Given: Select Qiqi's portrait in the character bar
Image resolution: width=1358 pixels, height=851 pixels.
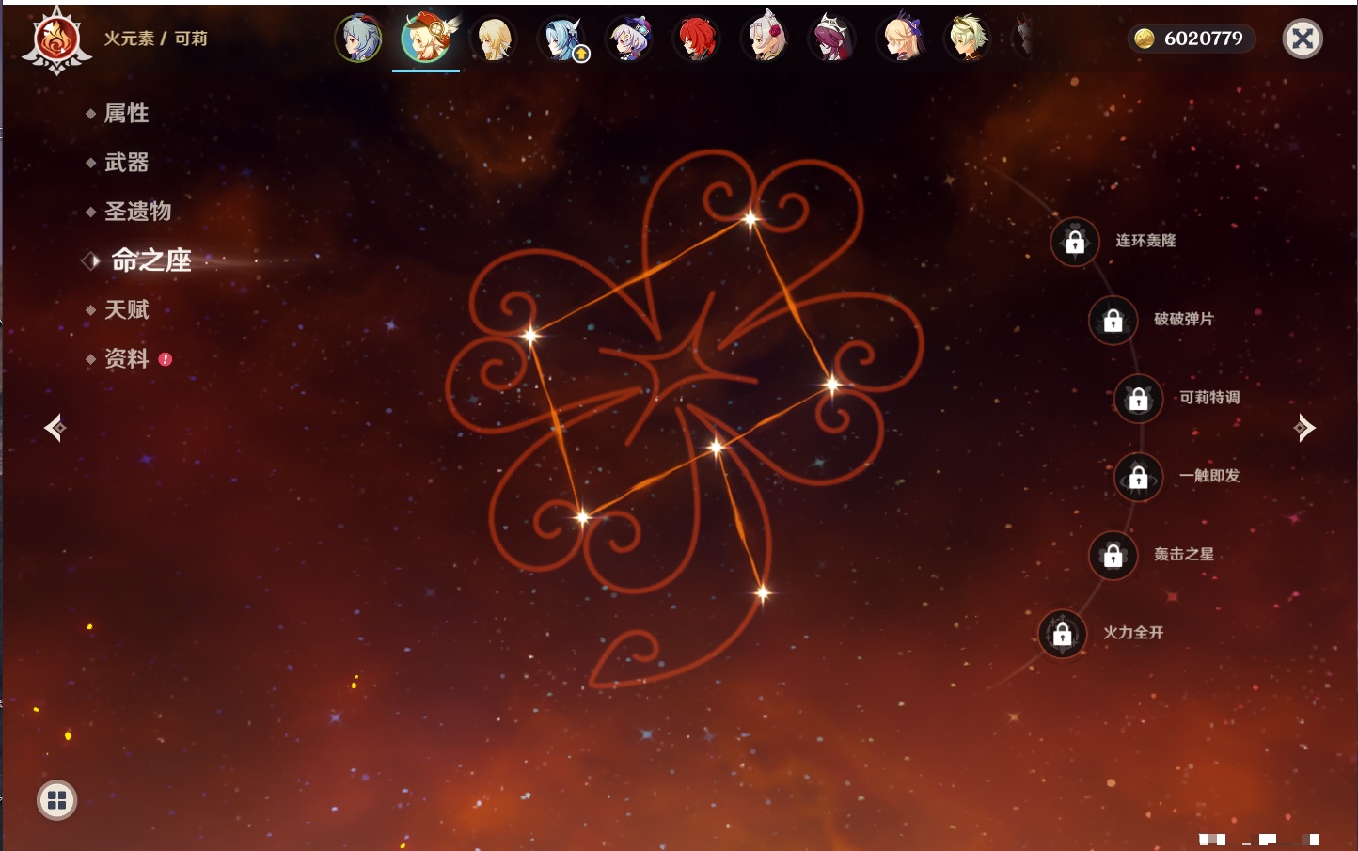Looking at the screenshot, I should pos(629,39).
